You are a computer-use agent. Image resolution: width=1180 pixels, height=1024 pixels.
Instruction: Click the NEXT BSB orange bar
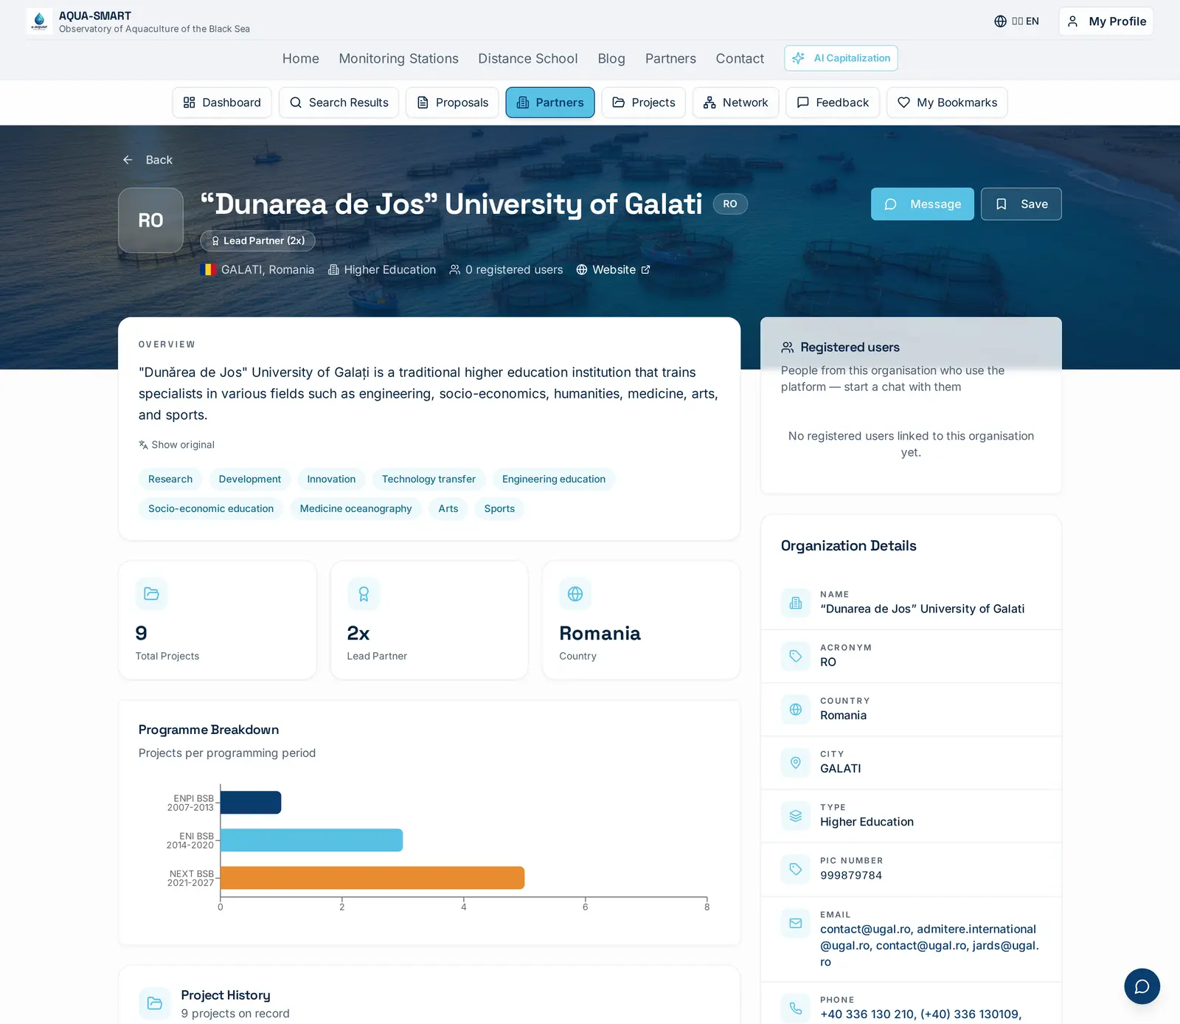(372, 878)
